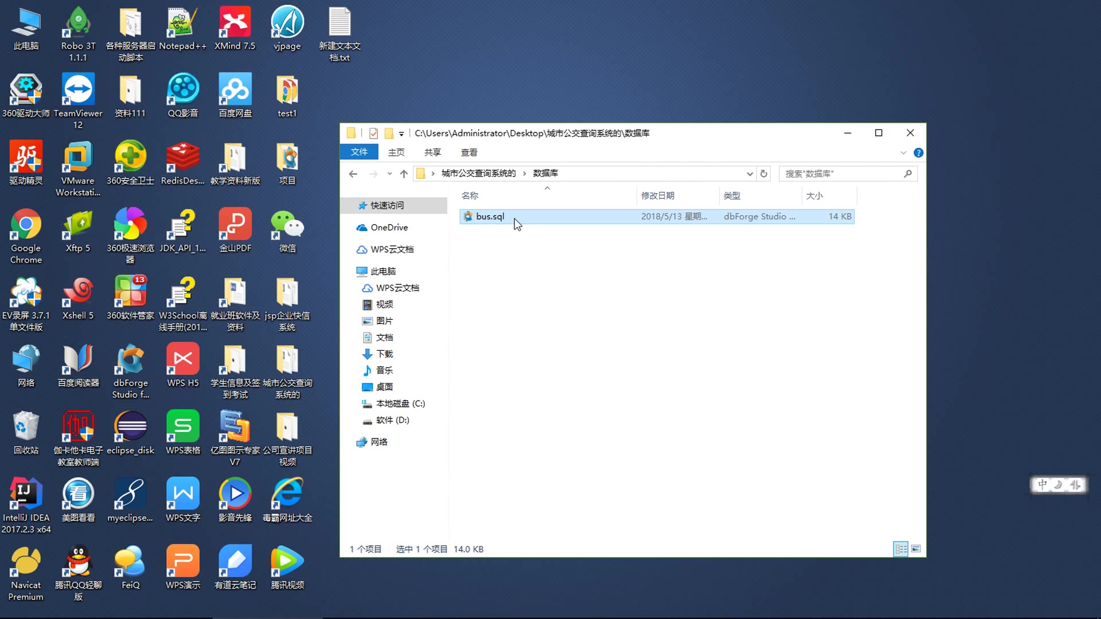
Task: Open the bus.sql database file
Action: click(x=489, y=216)
